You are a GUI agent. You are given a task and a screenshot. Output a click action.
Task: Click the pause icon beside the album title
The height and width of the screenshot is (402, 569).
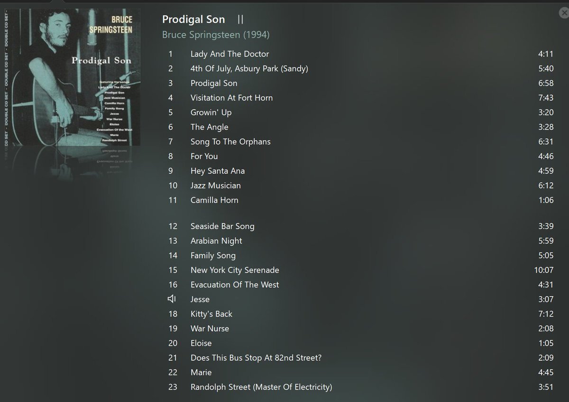click(x=240, y=20)
